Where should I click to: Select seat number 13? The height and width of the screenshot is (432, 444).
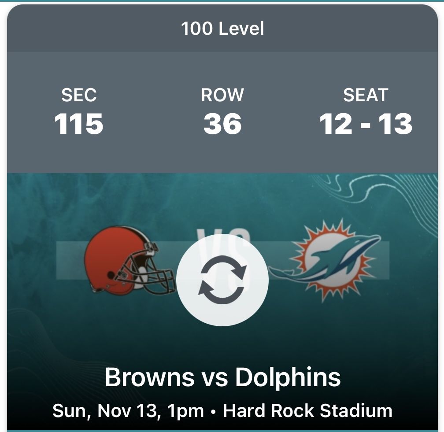[395, 124]
